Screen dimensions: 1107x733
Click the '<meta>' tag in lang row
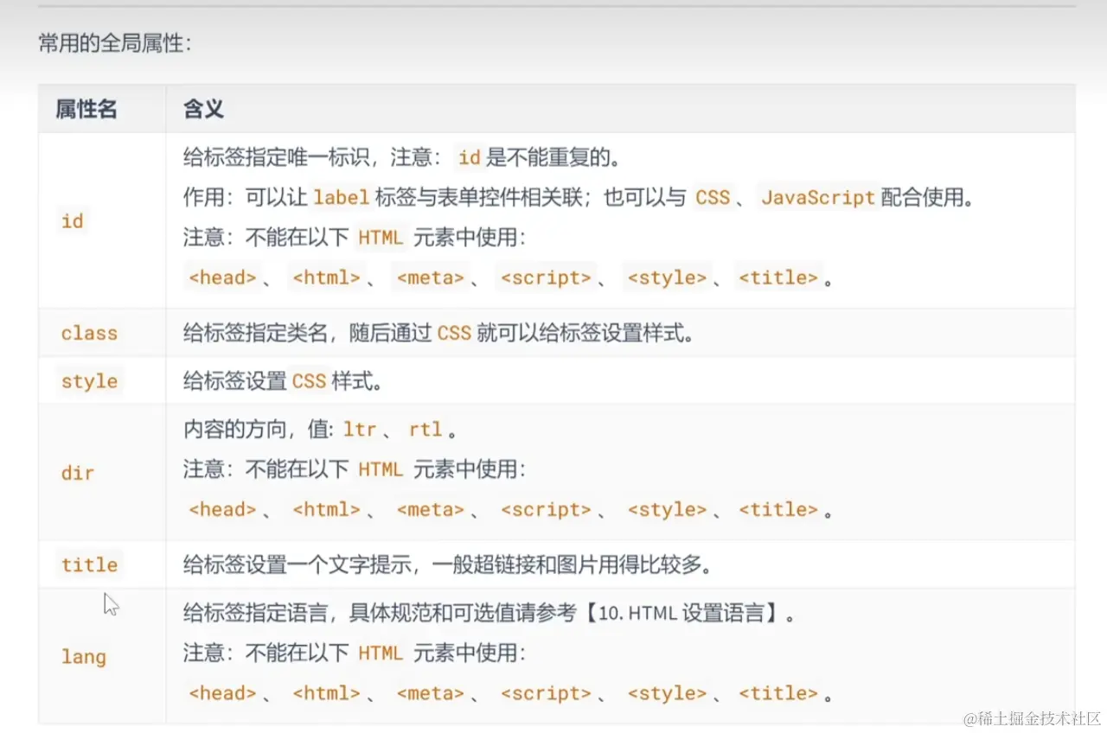(431, 693)
